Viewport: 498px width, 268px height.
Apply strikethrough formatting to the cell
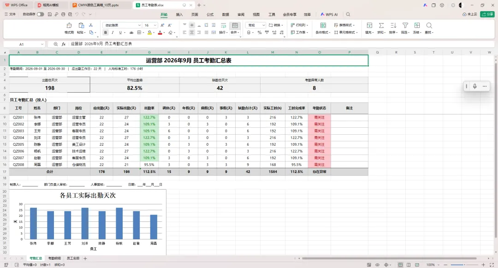[x=131, y=32]
